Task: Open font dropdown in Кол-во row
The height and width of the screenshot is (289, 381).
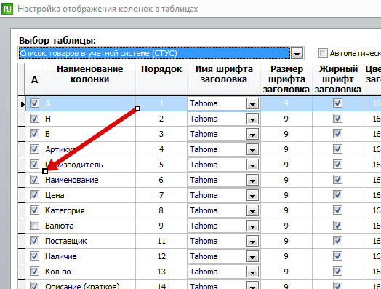Action: (x=252, y=272)
